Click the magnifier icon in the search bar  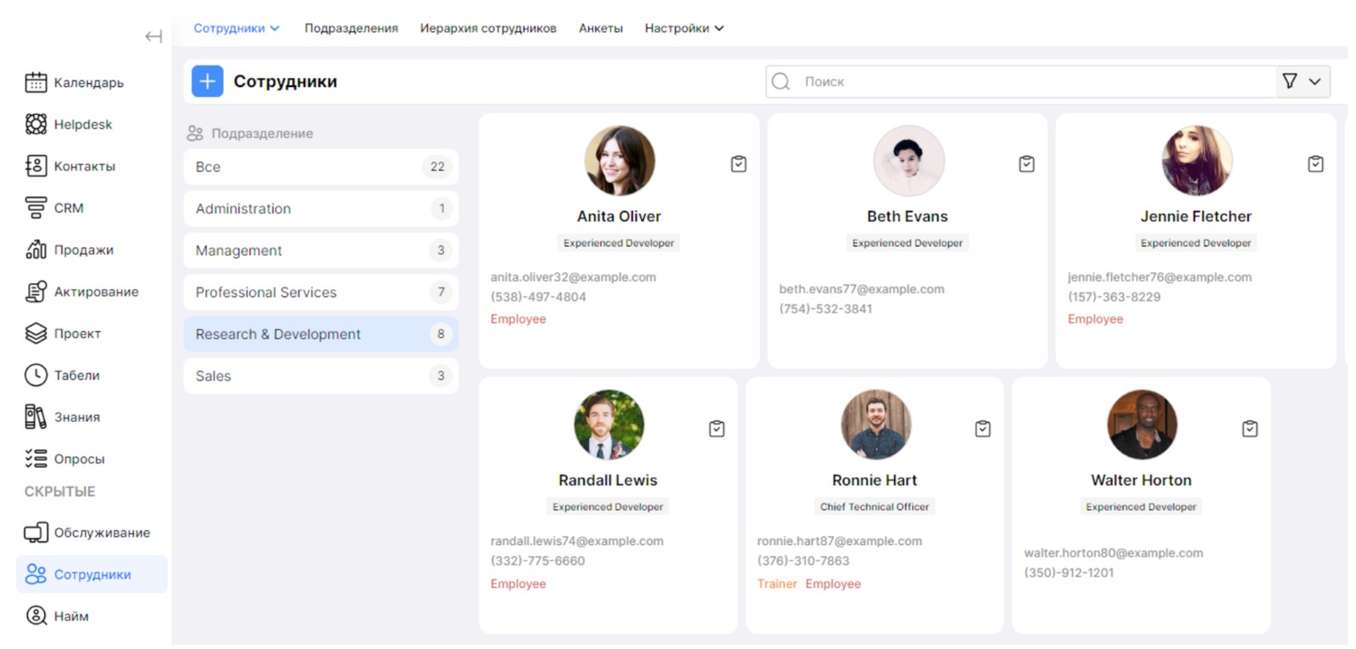(x=781, y=81)
